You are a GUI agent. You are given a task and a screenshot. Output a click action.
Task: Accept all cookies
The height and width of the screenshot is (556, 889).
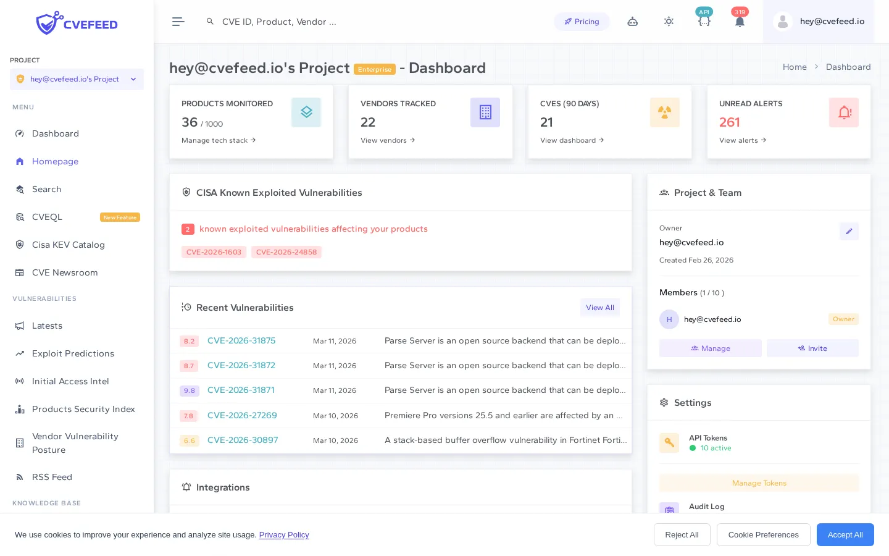click(845, 535)
